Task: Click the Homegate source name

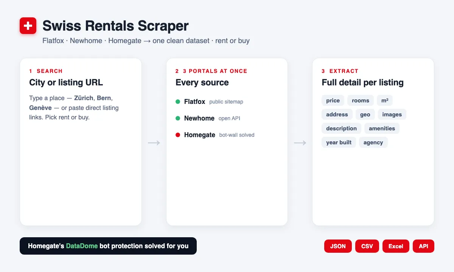Action: click(x=200, y=135)
